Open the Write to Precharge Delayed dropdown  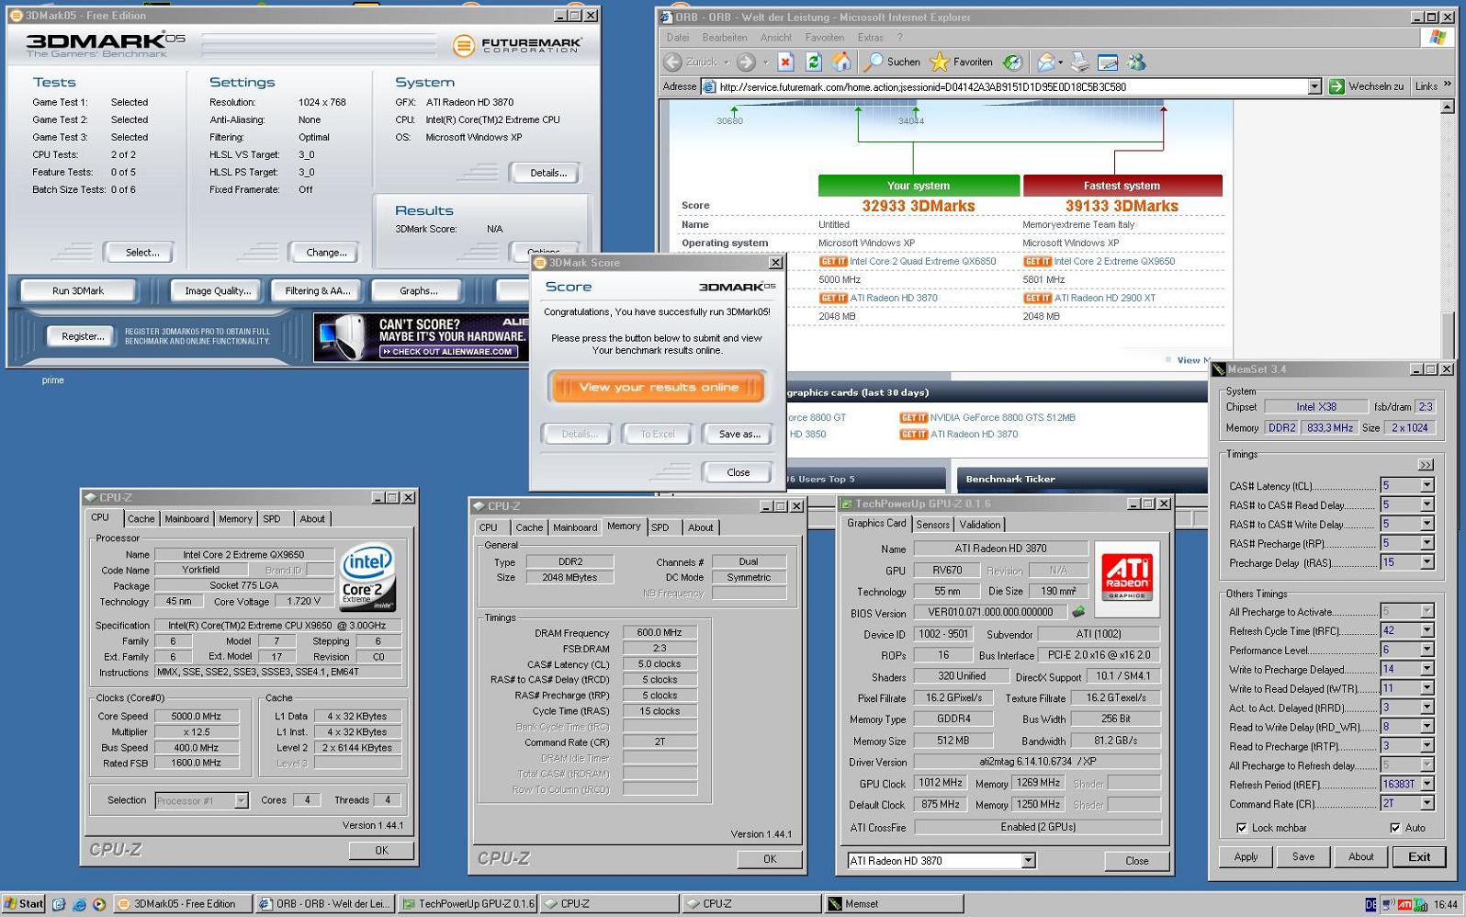pos(1427,669)
